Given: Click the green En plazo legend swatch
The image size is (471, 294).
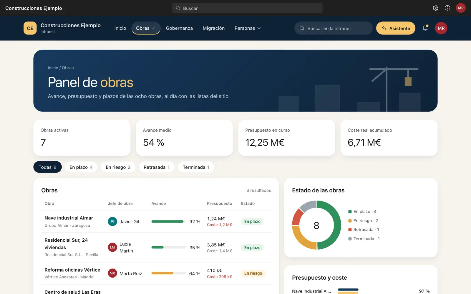Looking at the screenshot, I should coord(350,212).
